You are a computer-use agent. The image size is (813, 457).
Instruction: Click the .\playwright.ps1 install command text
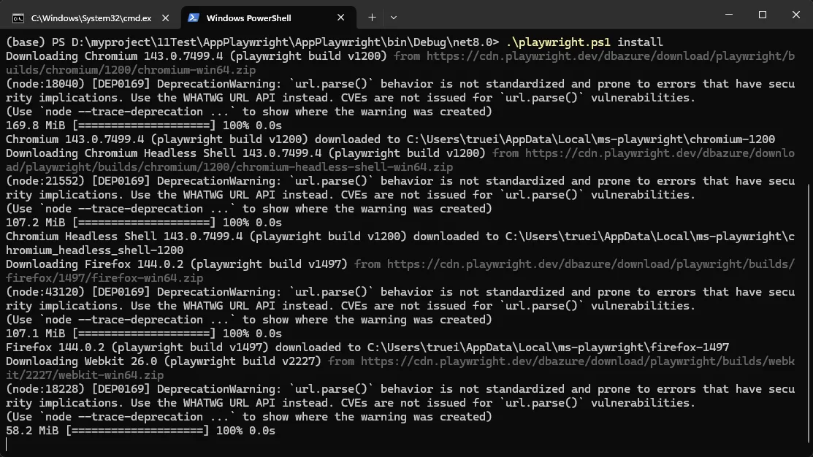pyautogui.click(x=584, y=42)
